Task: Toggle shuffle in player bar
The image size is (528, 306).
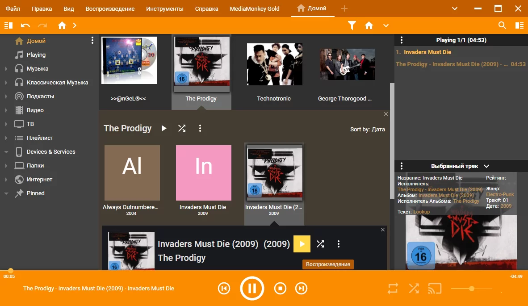Action: 414,289
